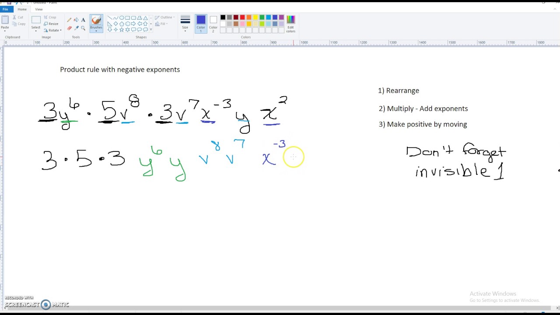Choose the Down arrow shape

pos(110,29)
